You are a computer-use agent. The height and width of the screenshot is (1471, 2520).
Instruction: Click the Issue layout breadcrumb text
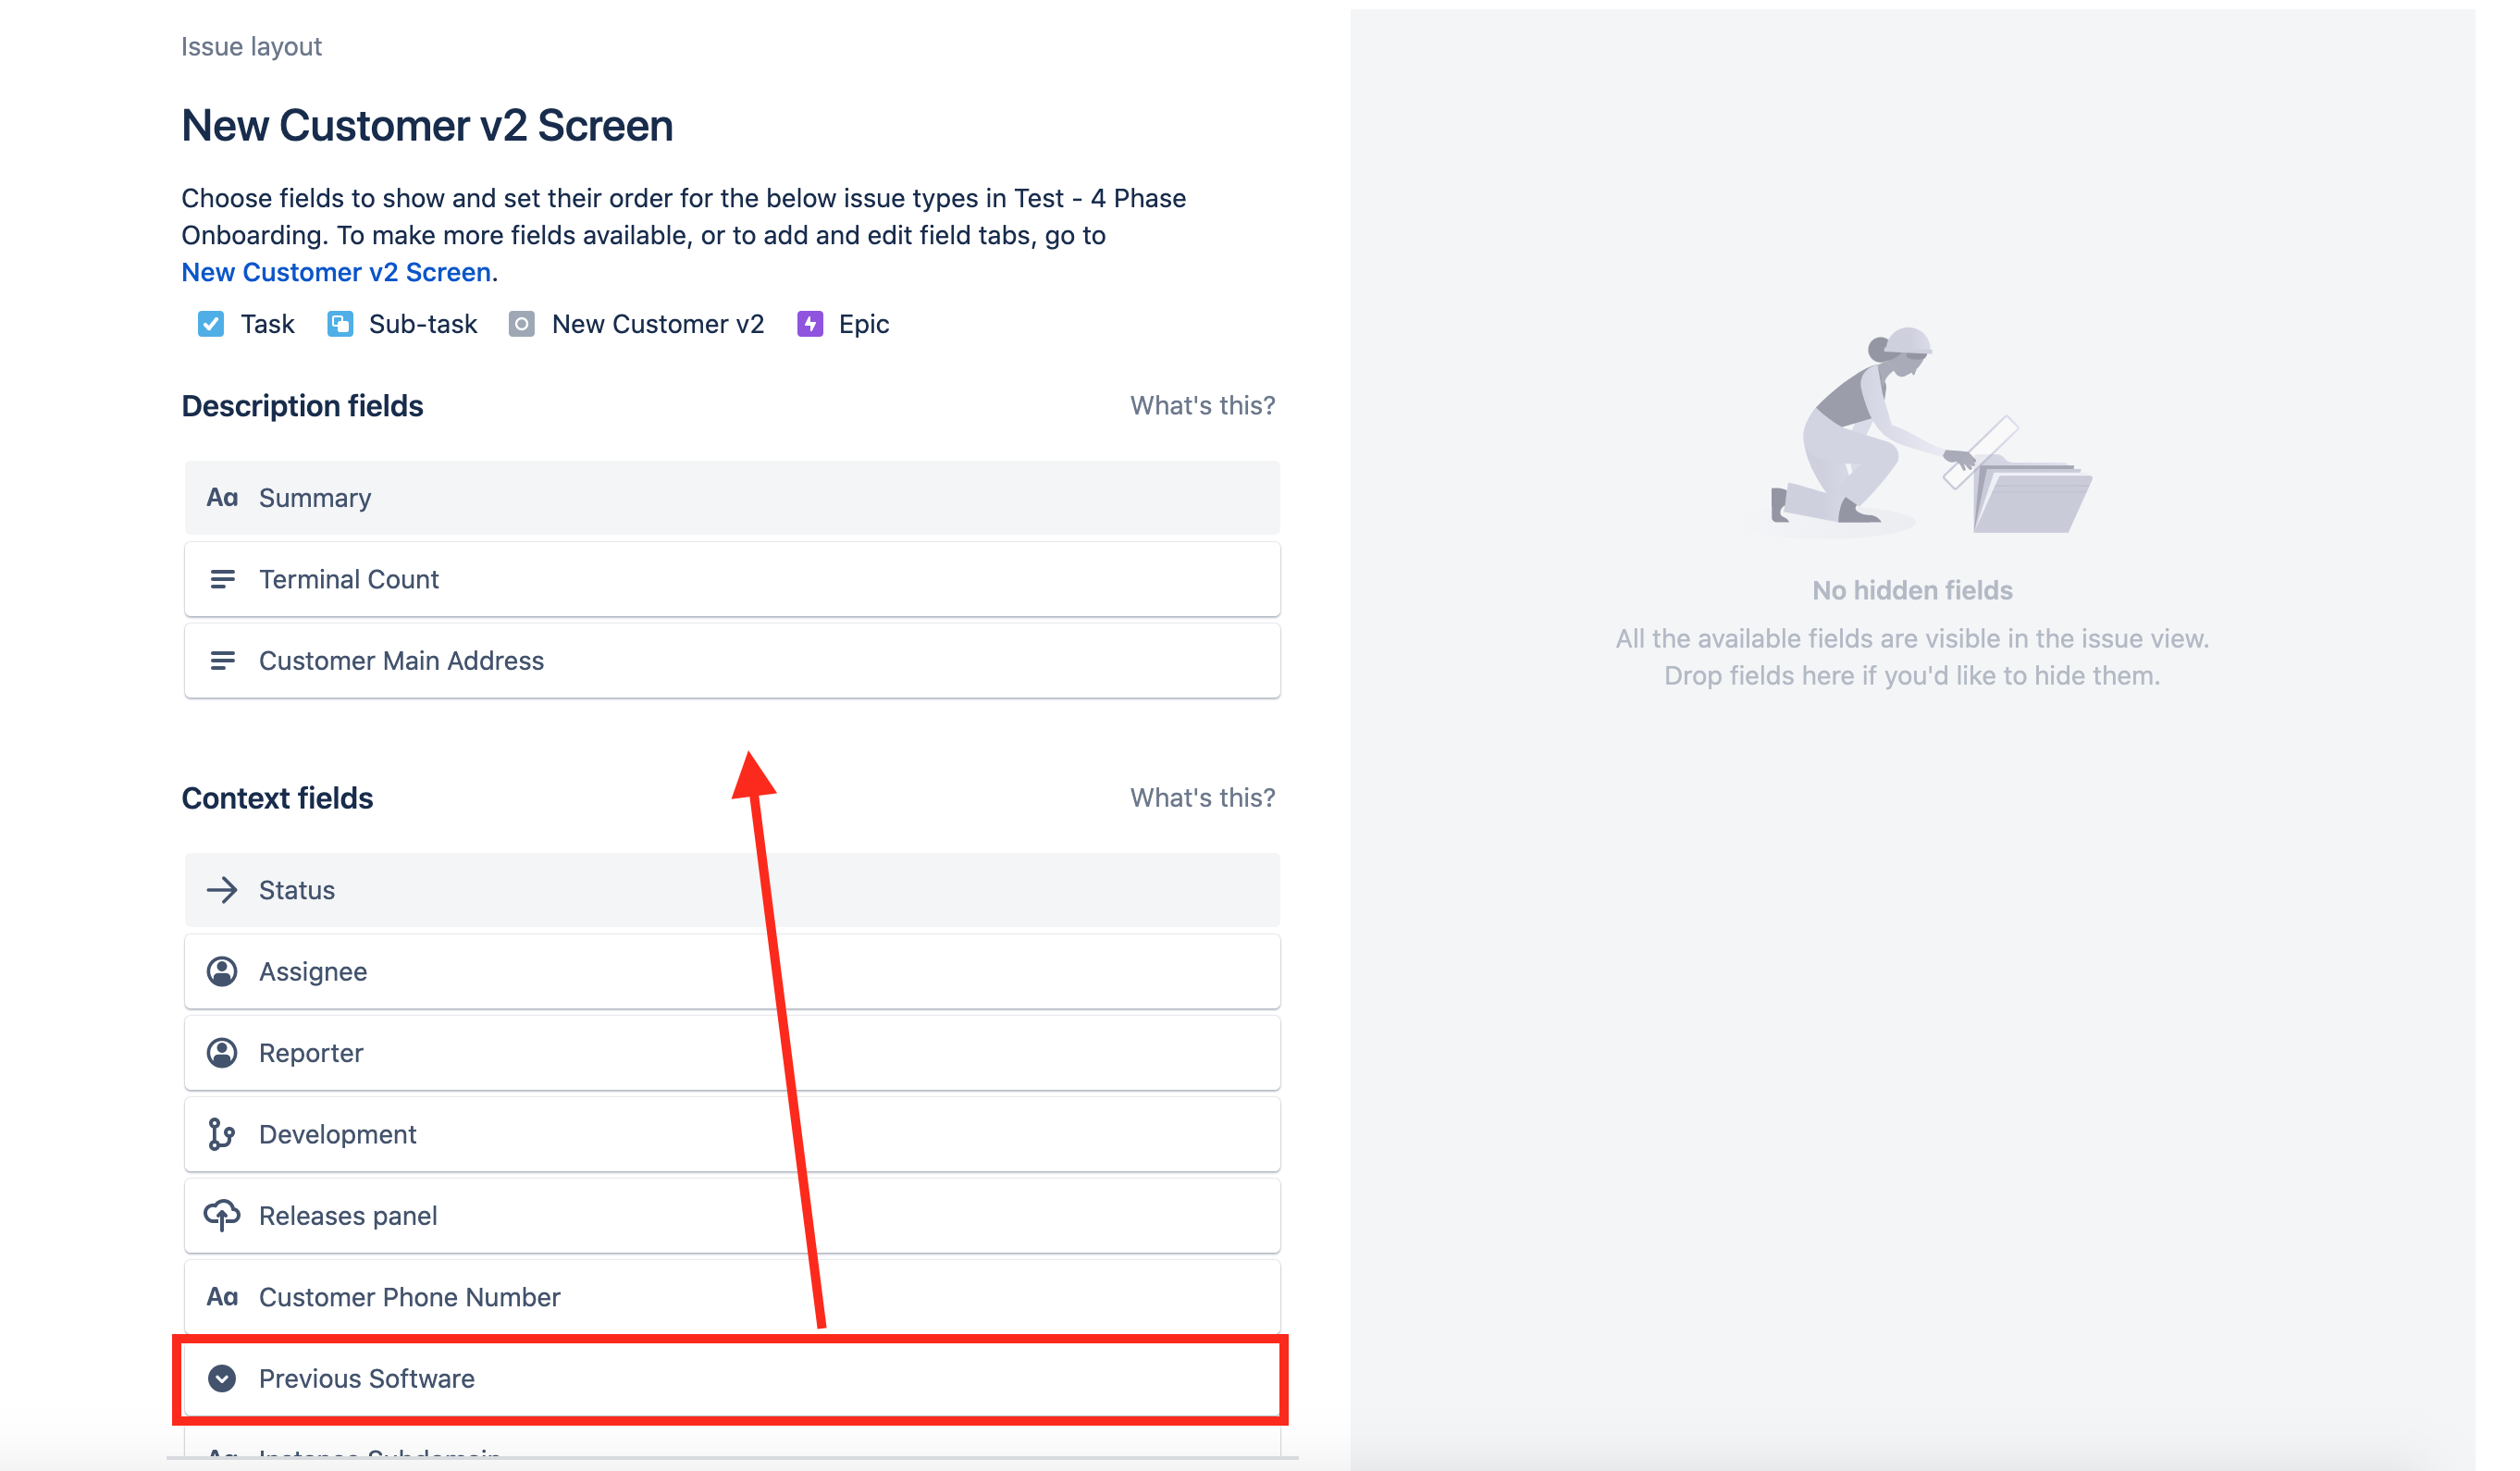251,47
